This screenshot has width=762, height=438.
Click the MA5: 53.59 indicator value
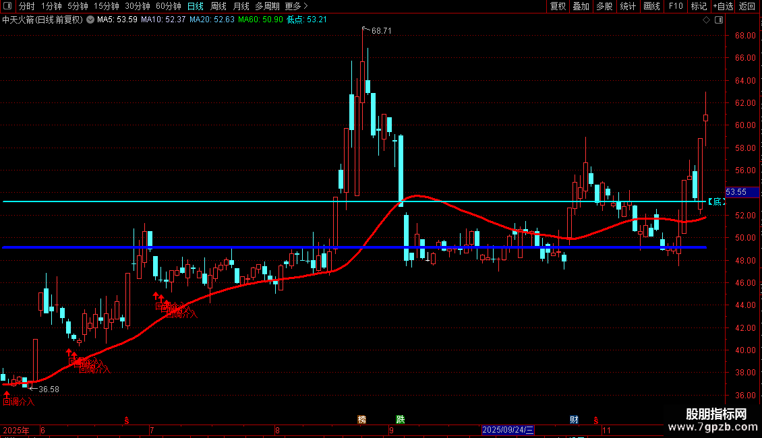tap(117, 20)
